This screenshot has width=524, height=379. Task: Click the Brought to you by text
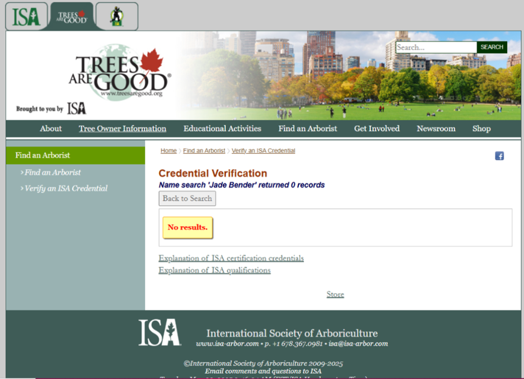tap(40, 109)
